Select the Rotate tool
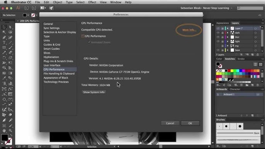Image resolution: width=265 pixels, height=149 pixels. click(x=4, y=58)
